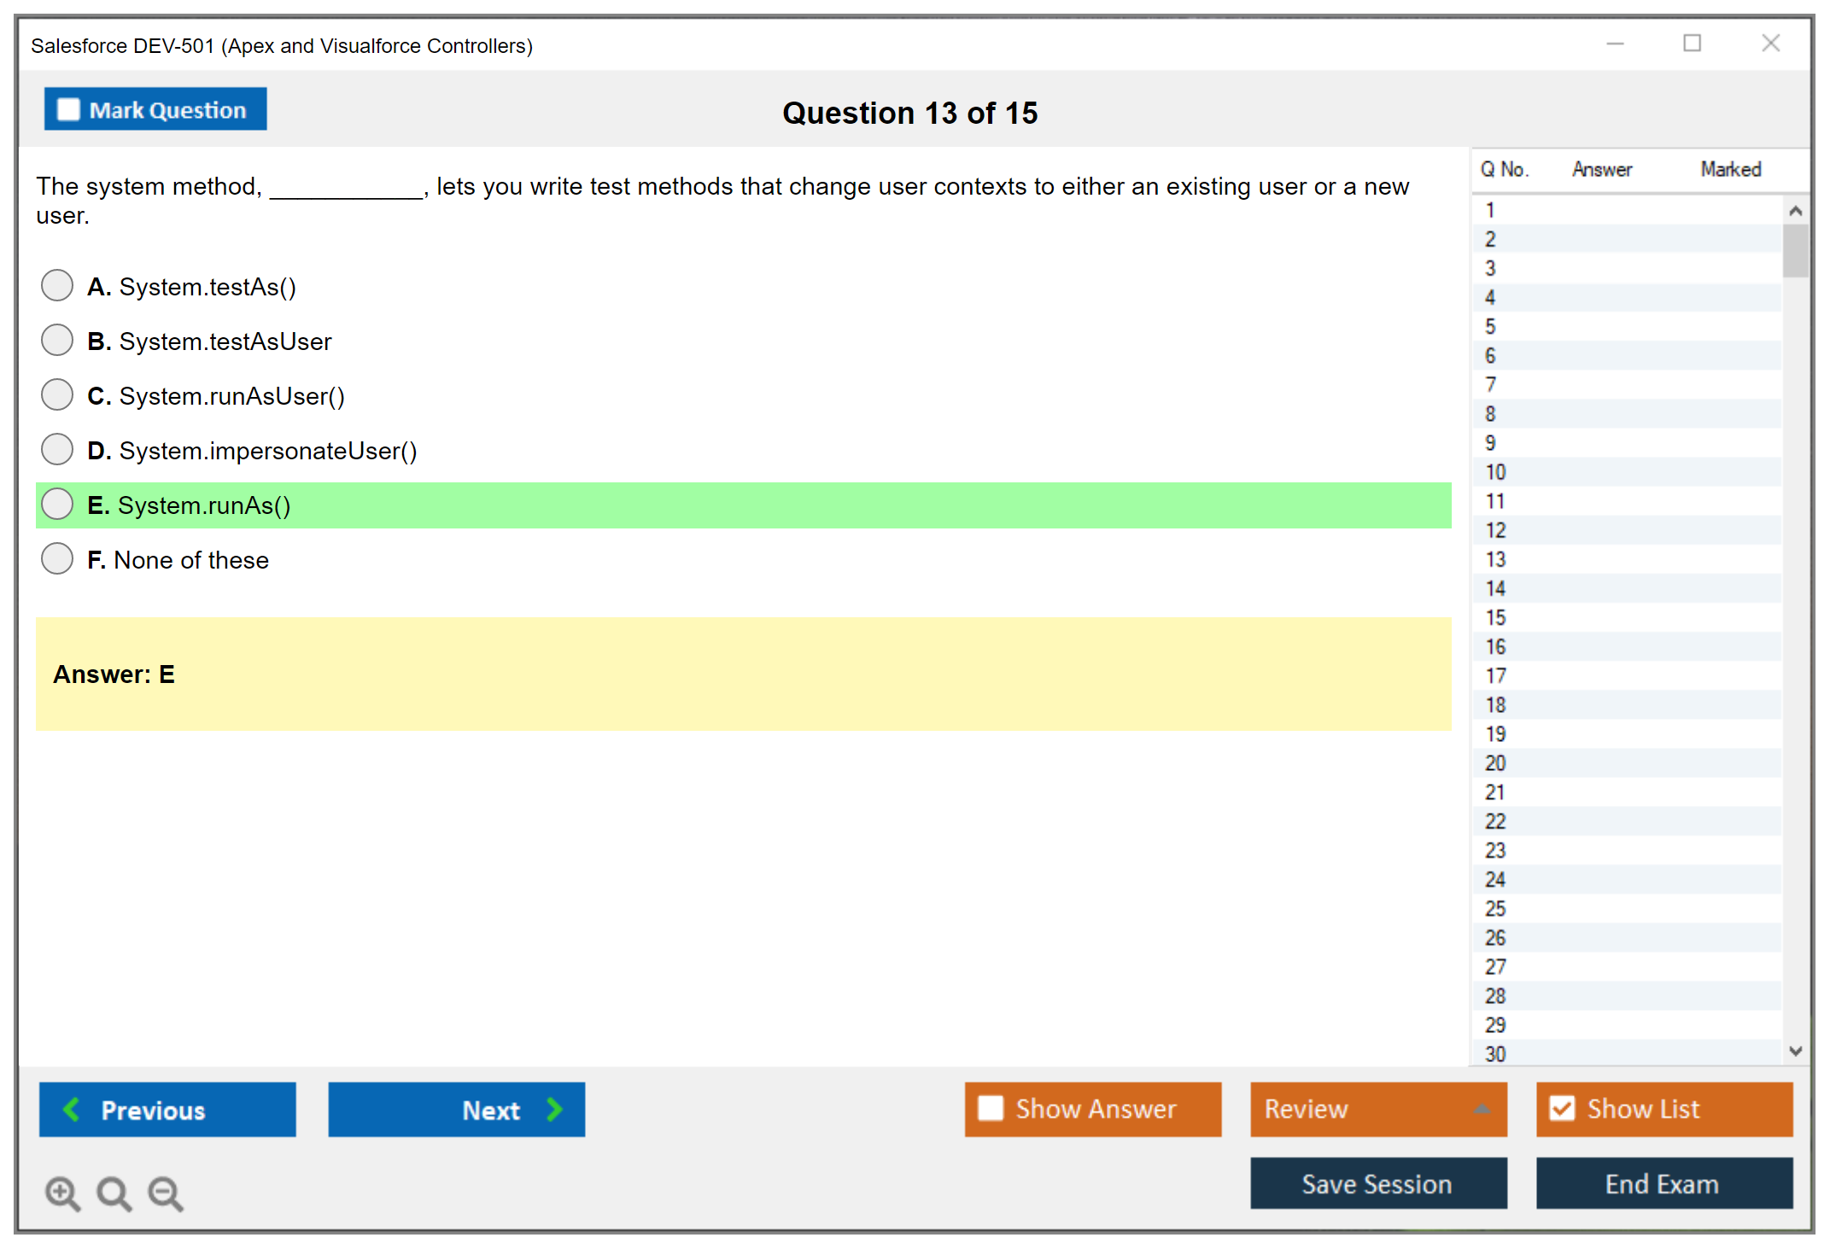Choose option E System.runAs()
The width and height of the screenshot is (1836, 1255).
pos(57,505)
